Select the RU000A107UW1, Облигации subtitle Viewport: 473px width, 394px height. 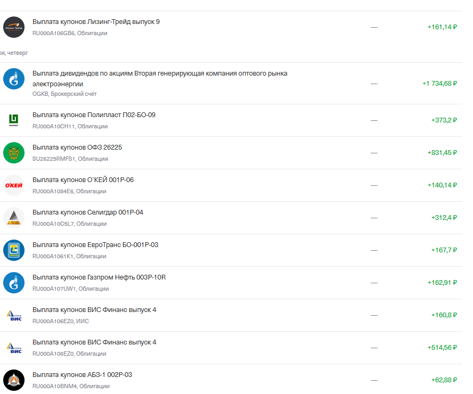pyautogui.click(x=71, y=289)
